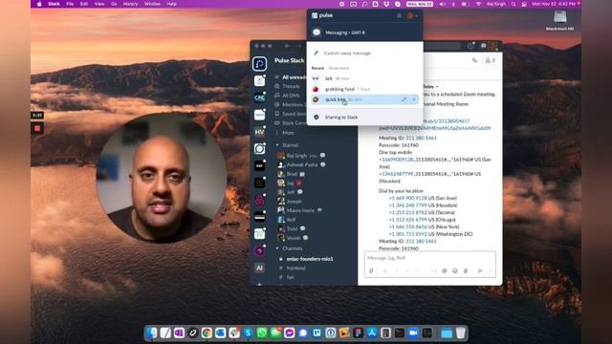
Task: Open the Pulse Slack workspace icon
Action: tap(259, 64)
